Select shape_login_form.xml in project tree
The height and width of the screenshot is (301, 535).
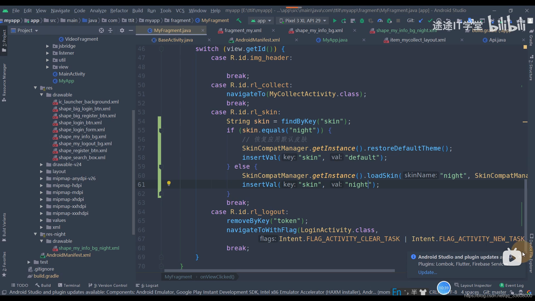pyautogui.click(x=82, y=130)
